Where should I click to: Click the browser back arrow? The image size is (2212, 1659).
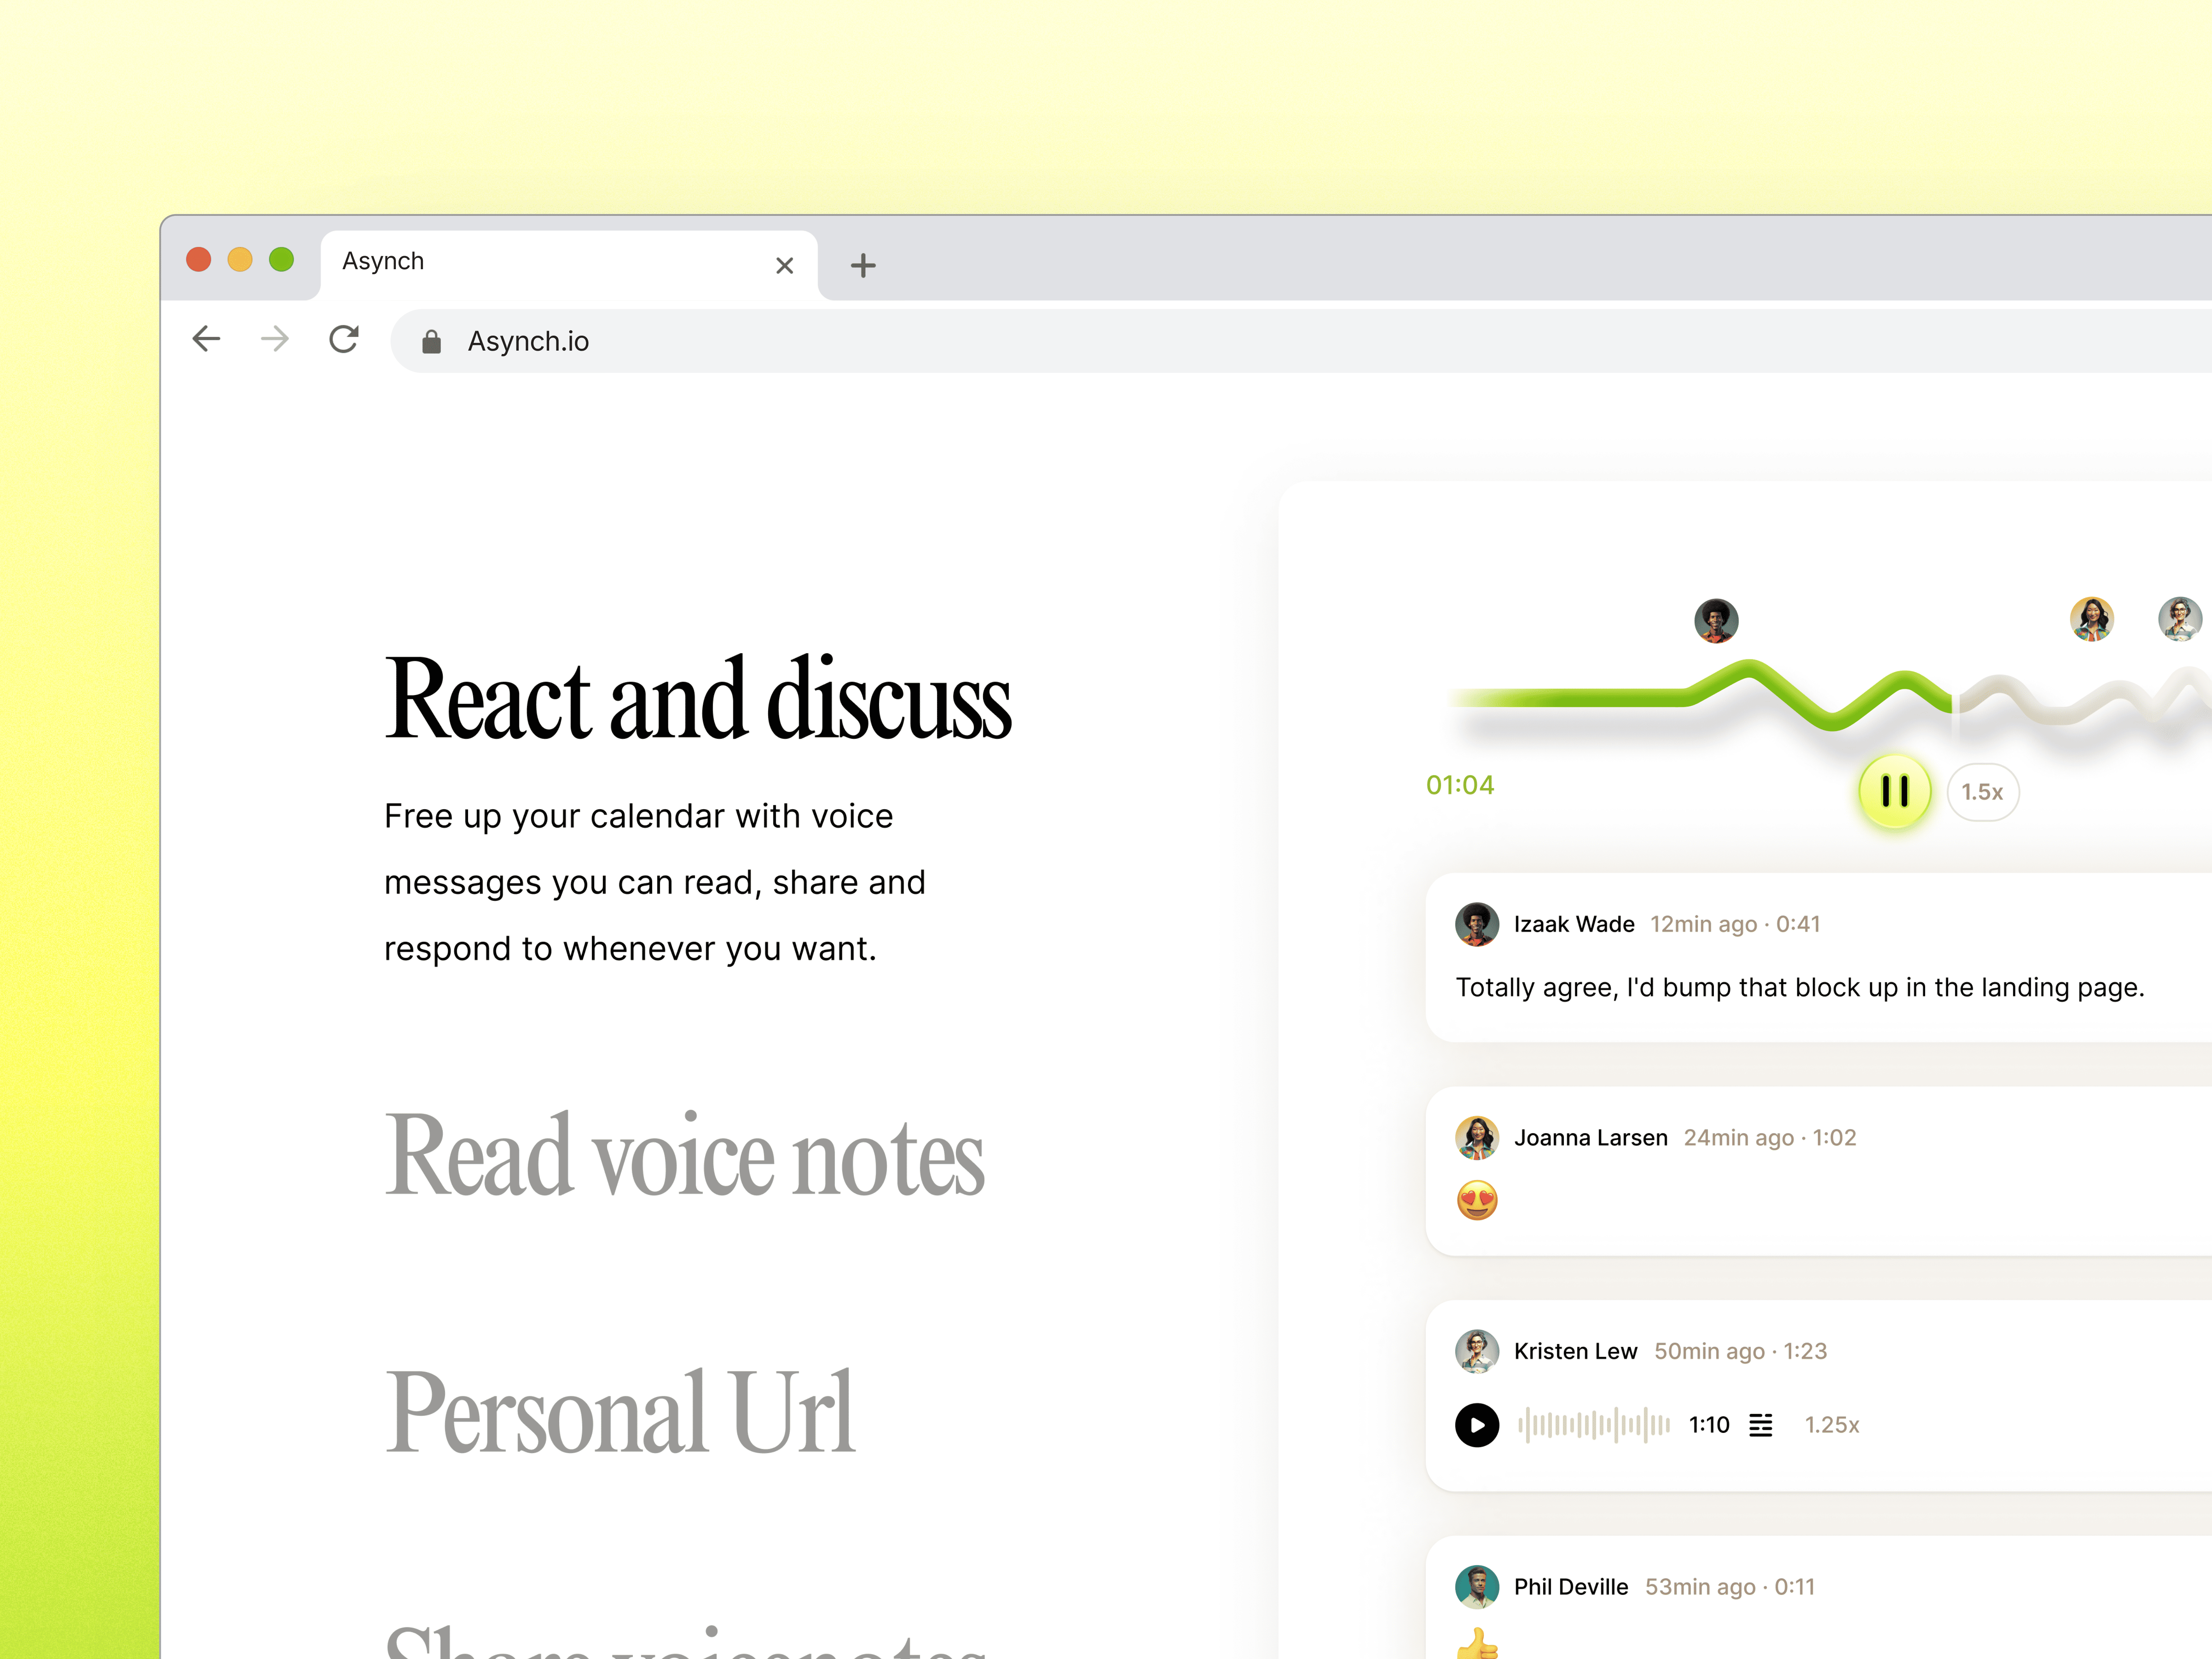(x=206, y=339)
